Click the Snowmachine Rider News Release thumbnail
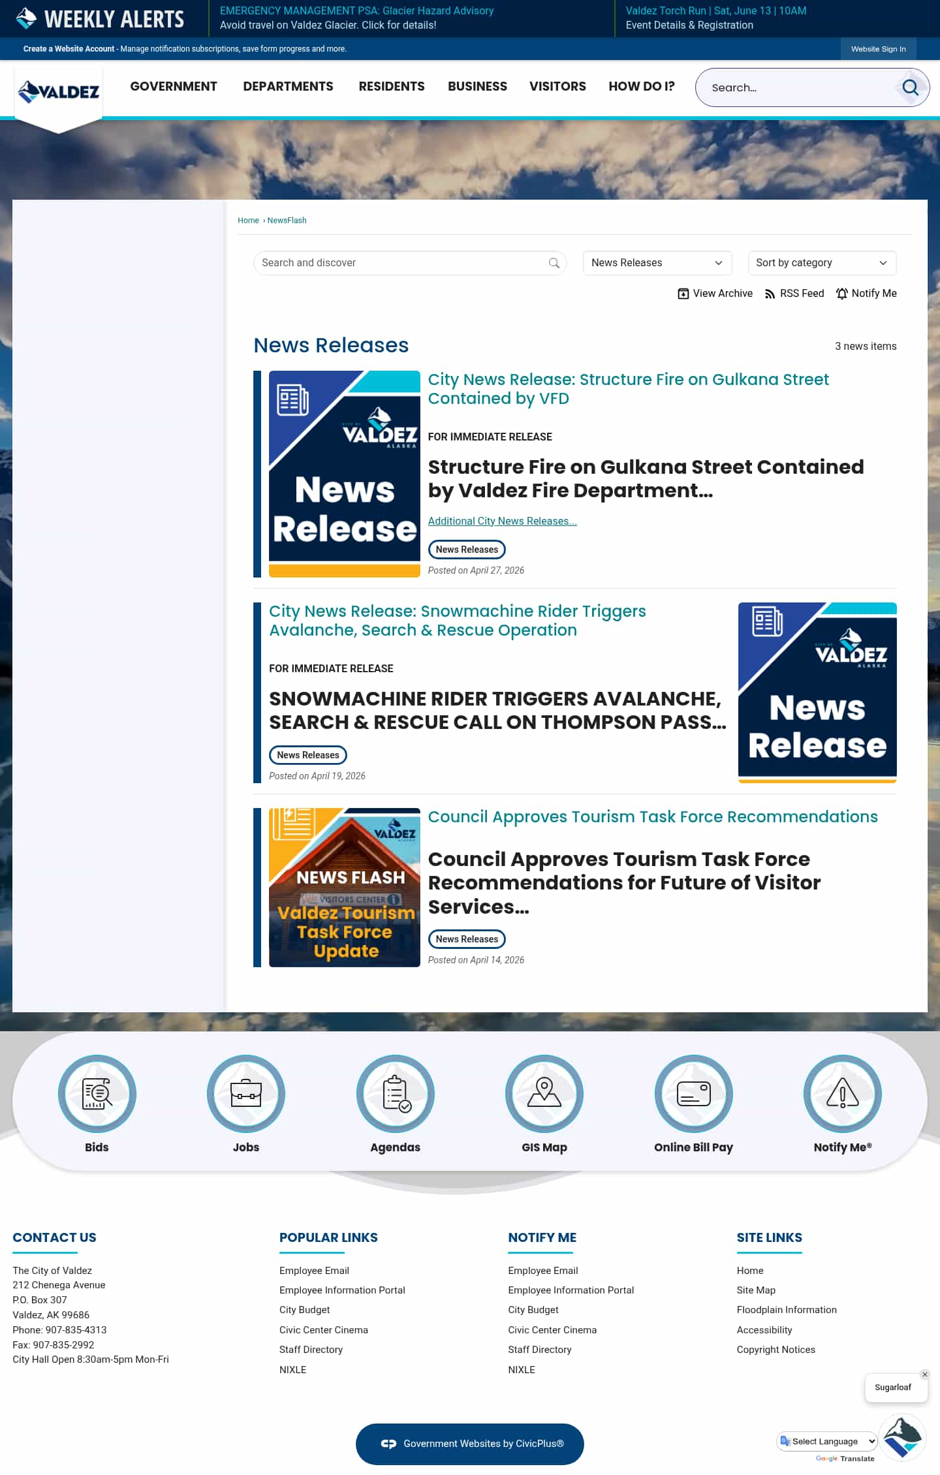This screenshot has width=940, height=1475. click(817, 692)
